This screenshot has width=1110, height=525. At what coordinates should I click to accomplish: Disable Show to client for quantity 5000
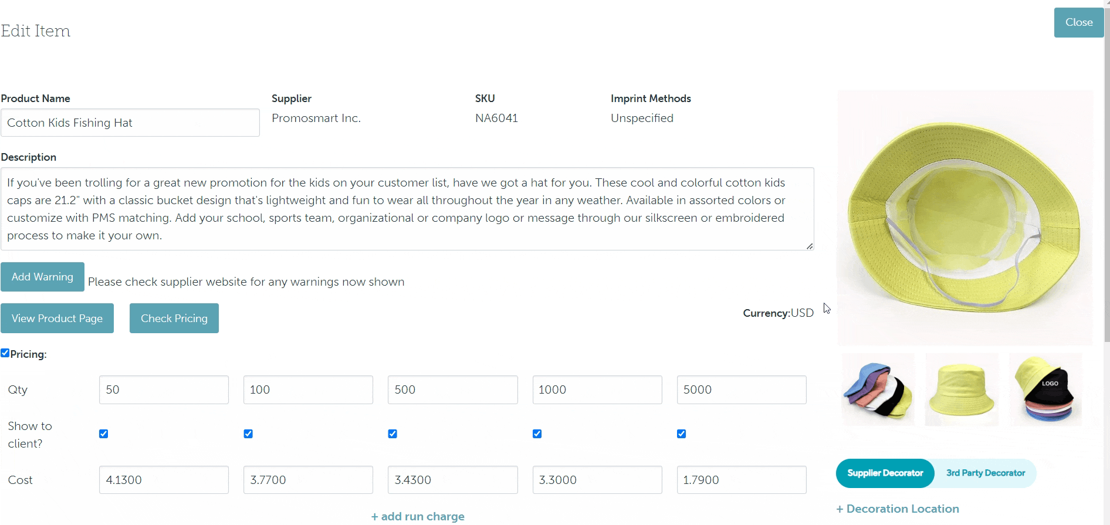pyautogui.click(x=681, y=434)
